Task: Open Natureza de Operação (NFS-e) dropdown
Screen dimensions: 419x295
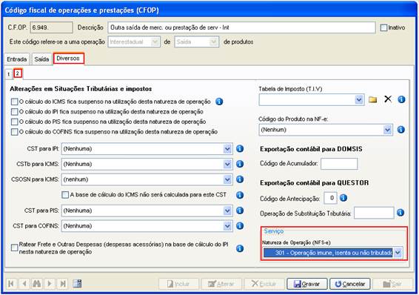Action: coord(398,253)
